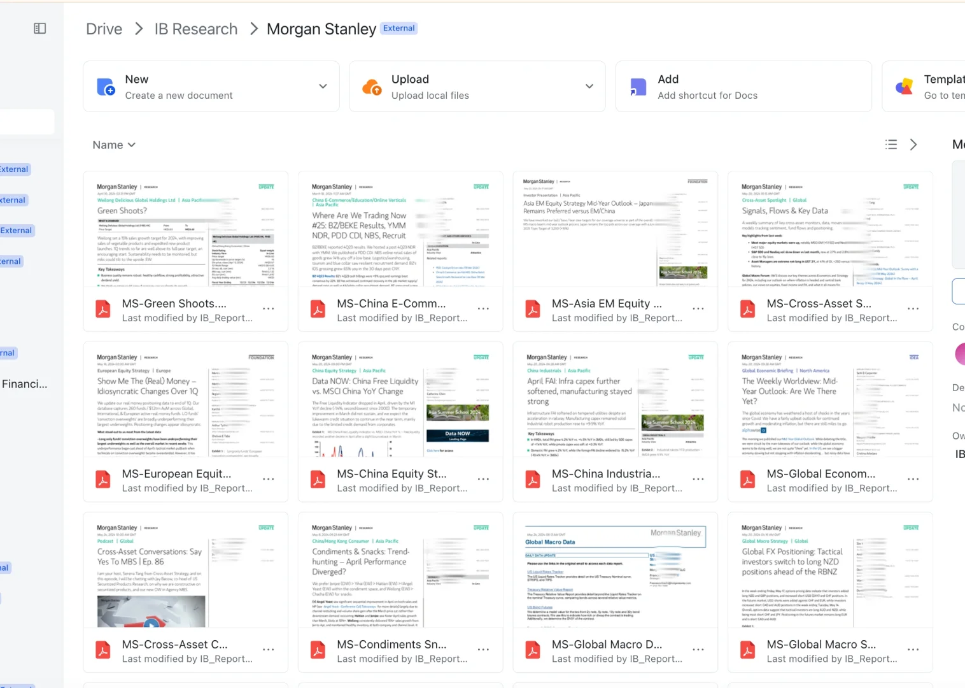Image resolution: width=965 pixels, height=688 pixels.
Task: Open Asia EM Equity Strategy thumbnail
Action: tap(616, 229)
